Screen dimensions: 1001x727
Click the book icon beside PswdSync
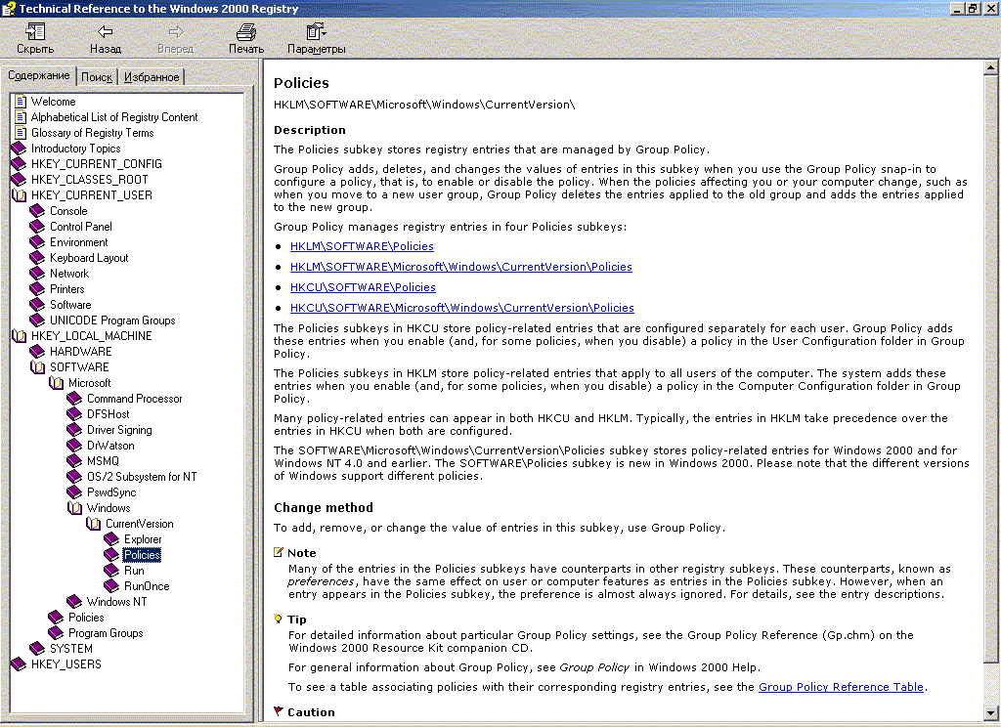tap(74, 492)
